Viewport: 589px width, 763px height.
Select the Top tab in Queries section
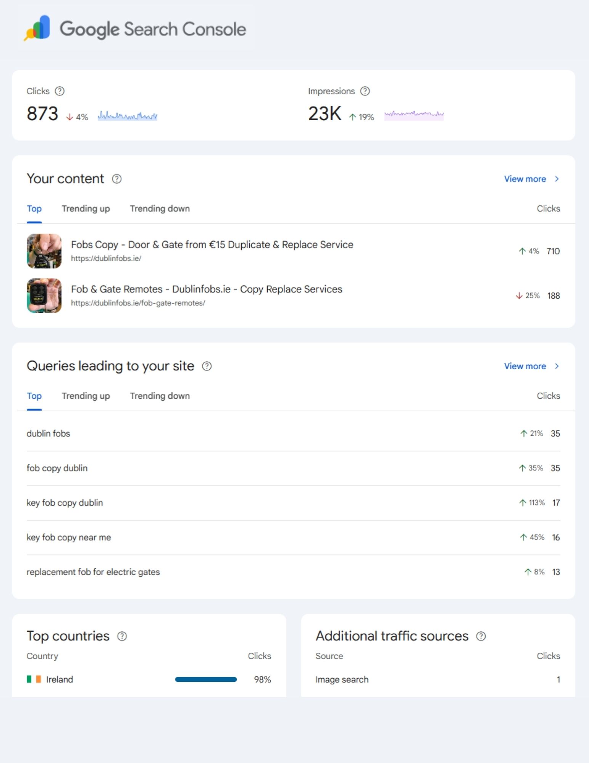point(34,396)
